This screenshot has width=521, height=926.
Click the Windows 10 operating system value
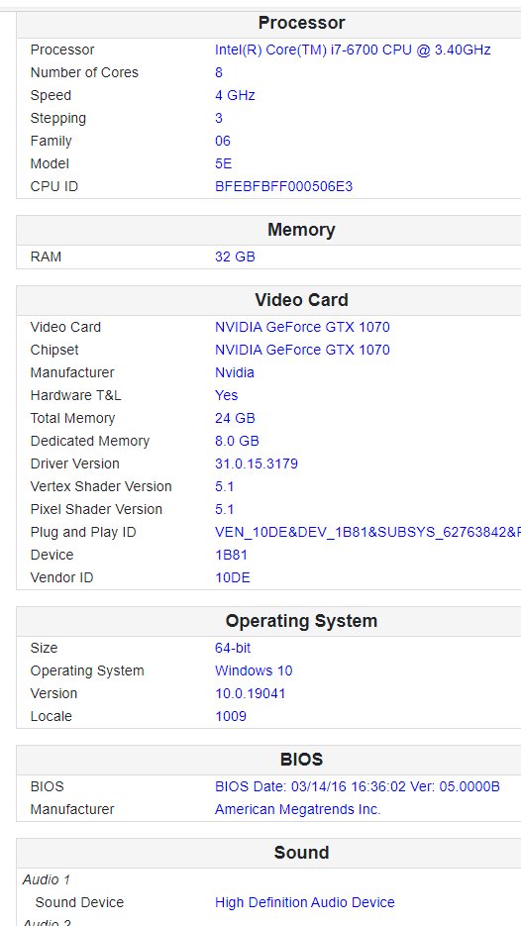click(254, 670)
